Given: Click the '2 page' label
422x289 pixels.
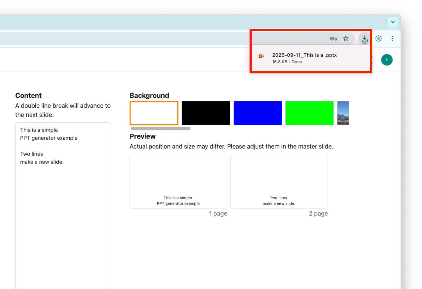Looking at the screenshot, I should pyautogui.click(x=318, y=214).
